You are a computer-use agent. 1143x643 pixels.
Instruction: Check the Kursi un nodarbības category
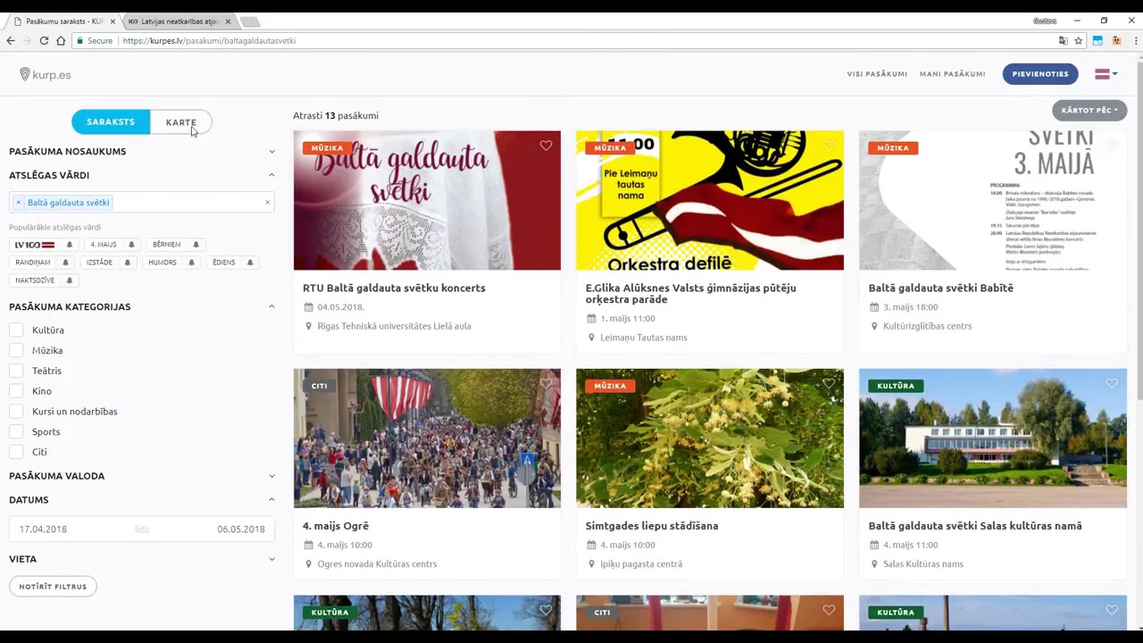pos(16,412)
